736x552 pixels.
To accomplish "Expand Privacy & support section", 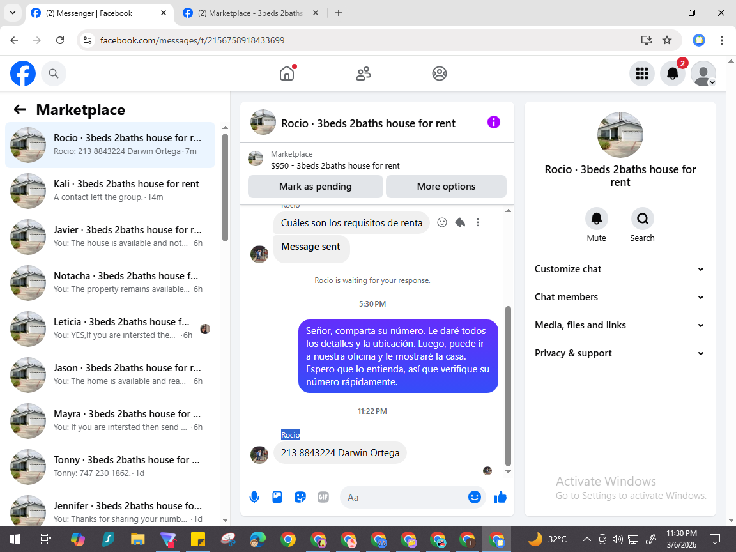I will (620, 353).
